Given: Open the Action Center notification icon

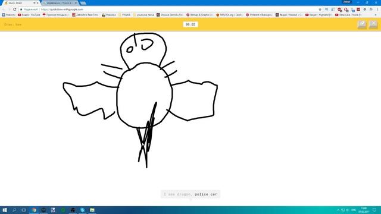Looking at the screenshot, I should pyautogui.click(x=374, y=210).
